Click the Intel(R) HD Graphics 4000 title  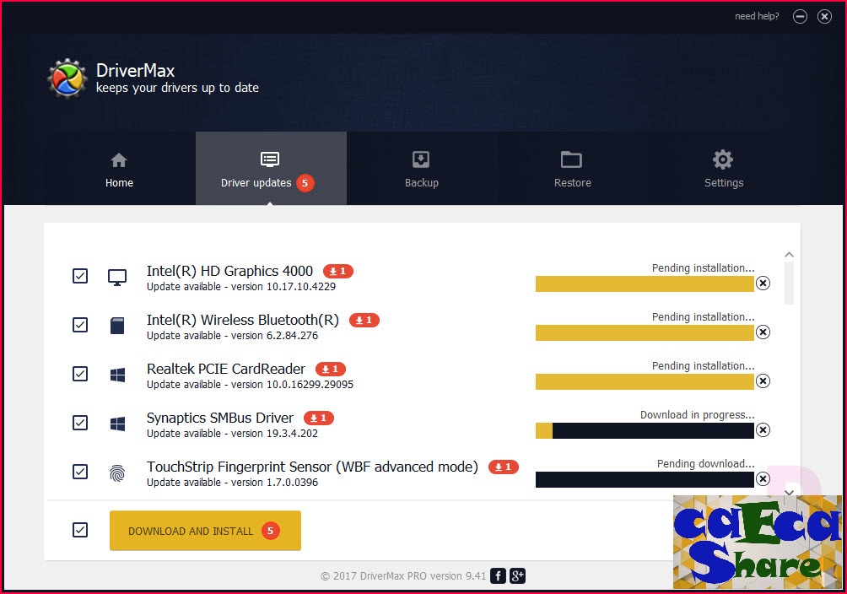(x=229, y=271)
